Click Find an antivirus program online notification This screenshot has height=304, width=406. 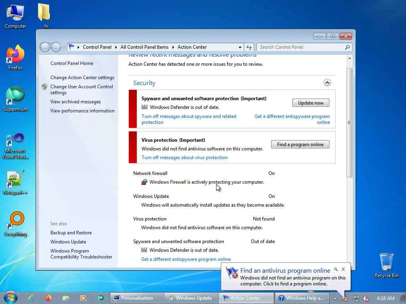click(285, 270)
